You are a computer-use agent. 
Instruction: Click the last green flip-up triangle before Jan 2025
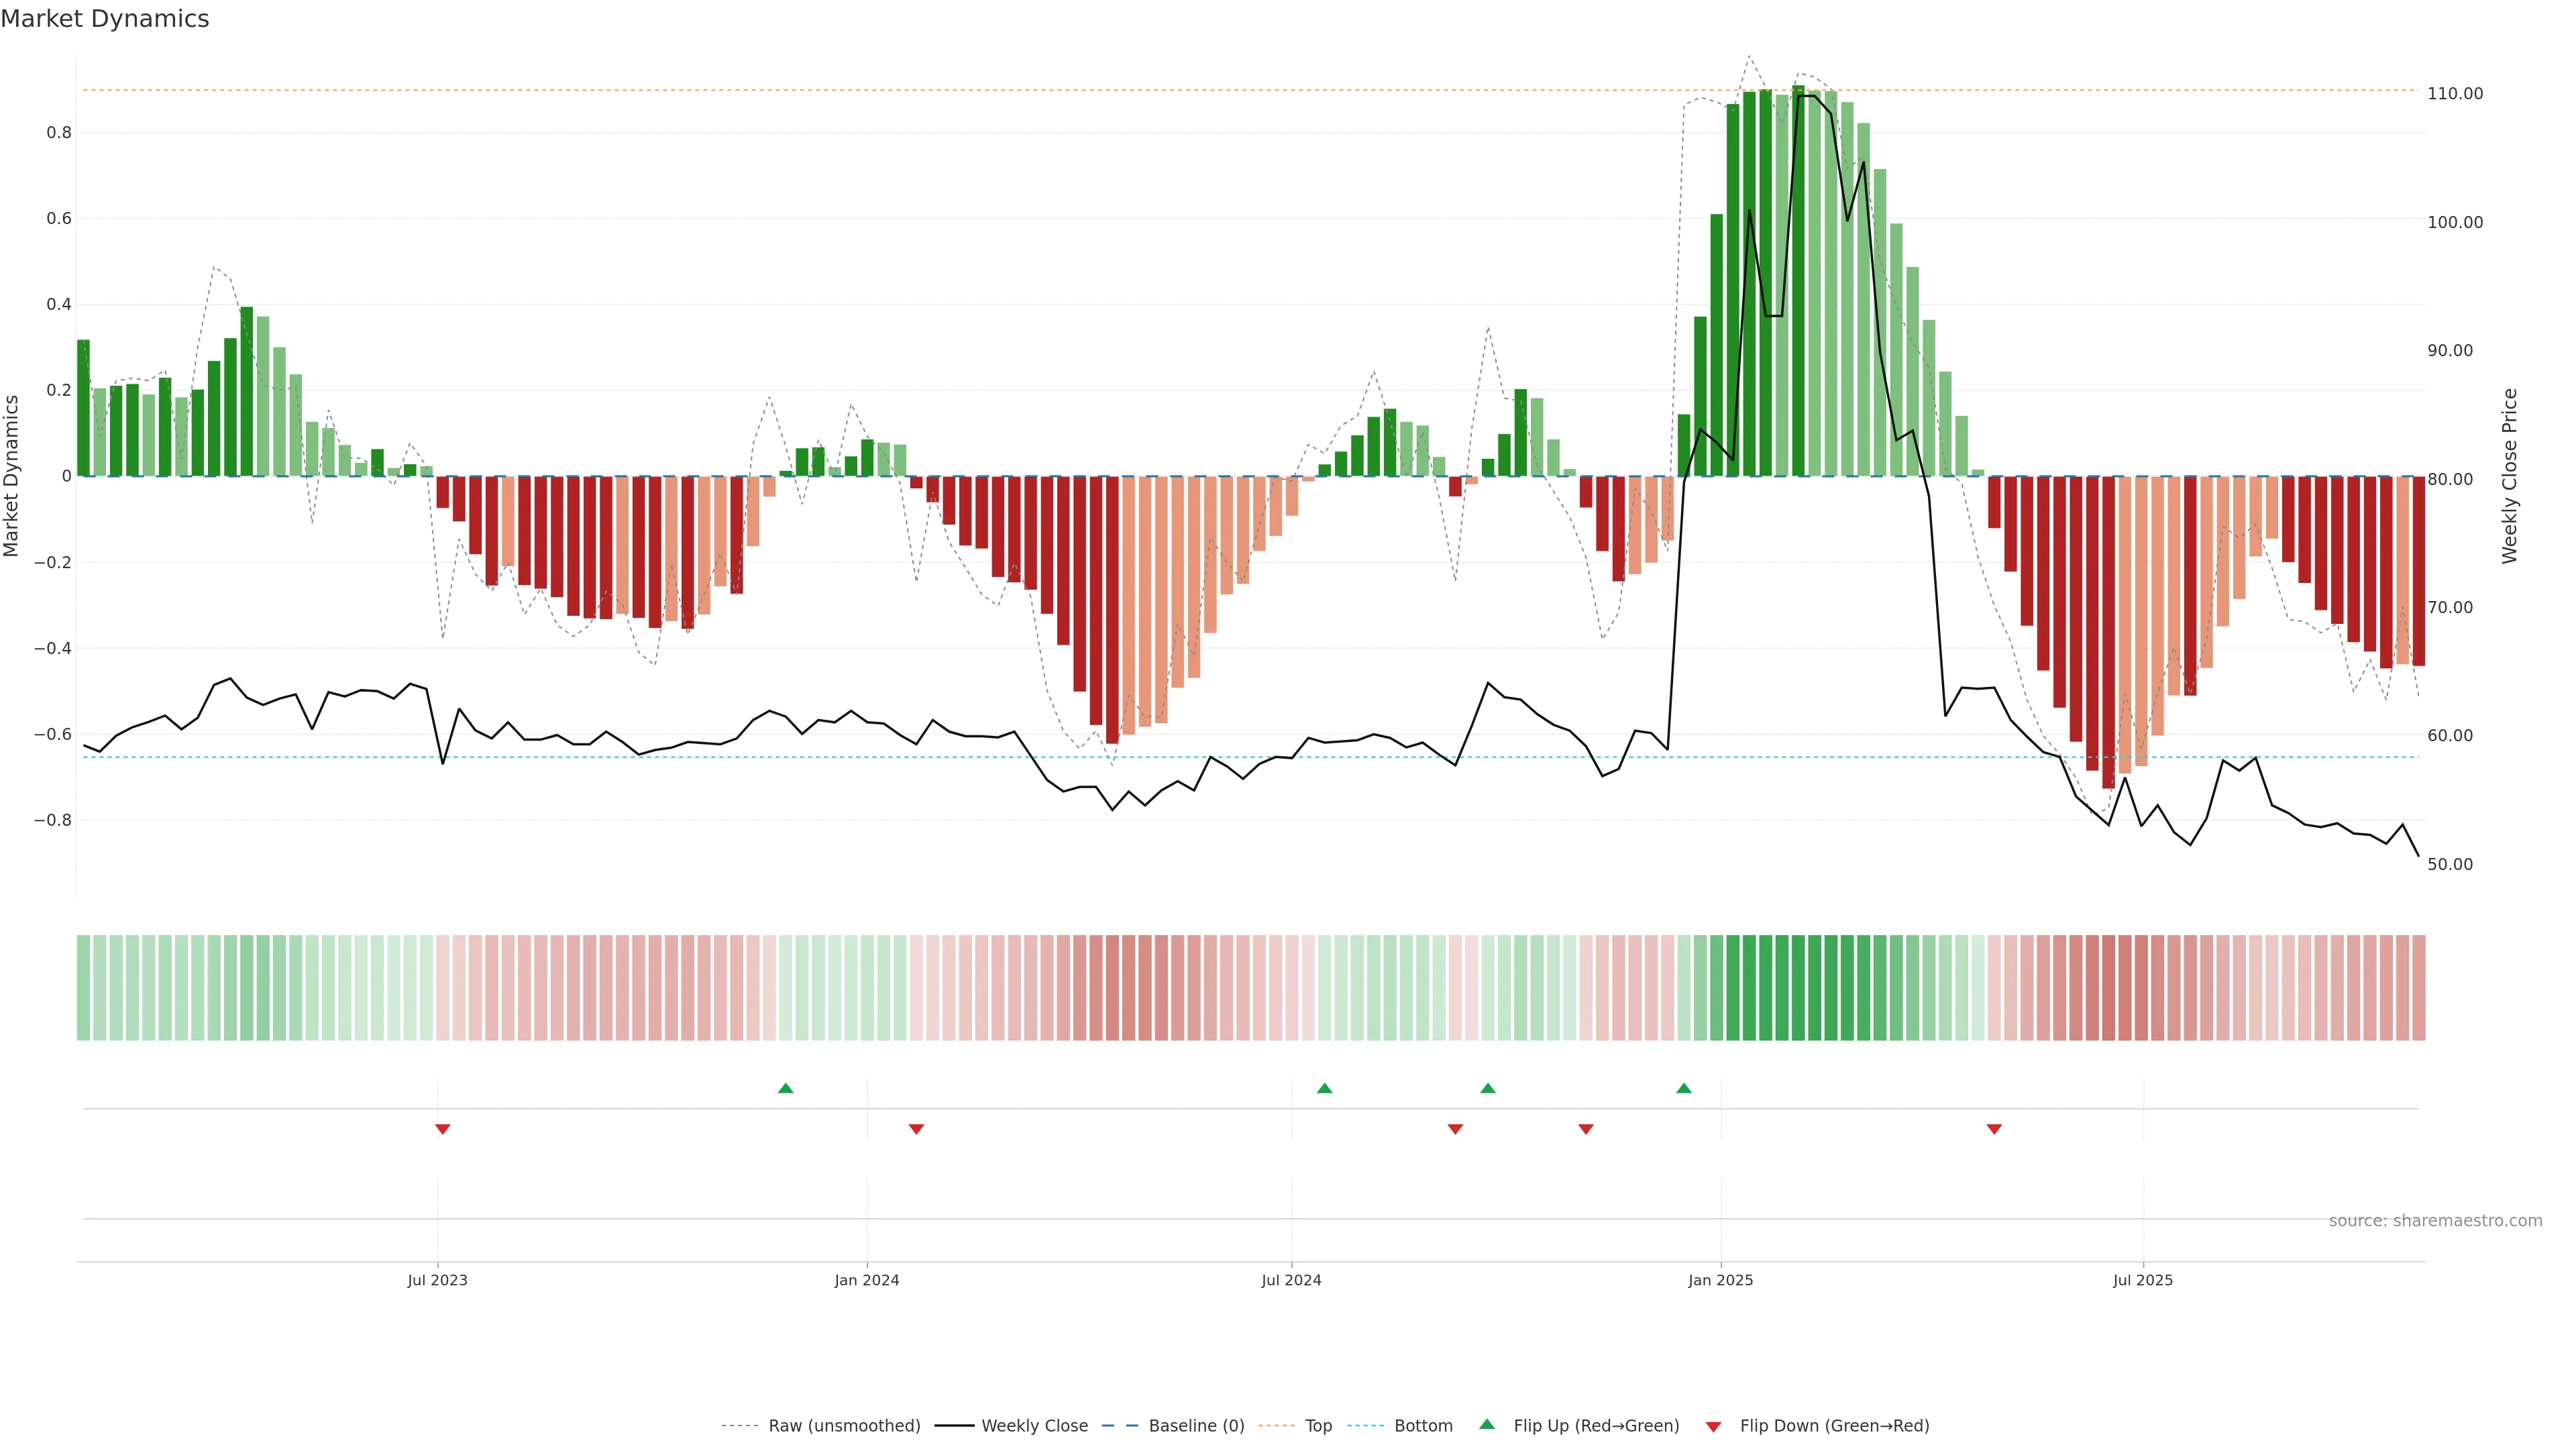pos(1684,1088)
